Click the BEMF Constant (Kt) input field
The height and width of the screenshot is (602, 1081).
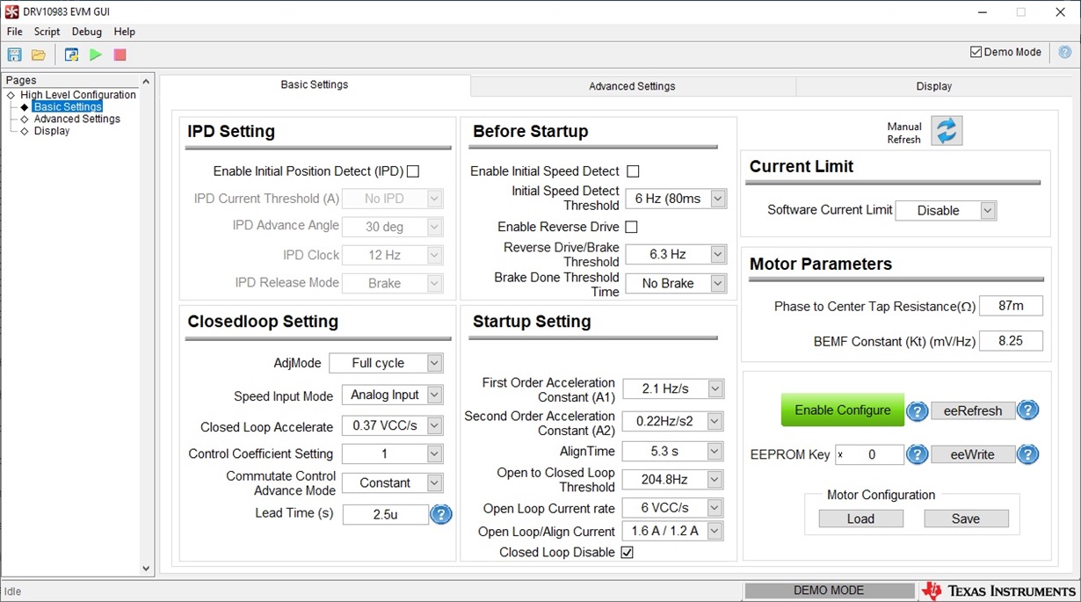coord(1011,341)
